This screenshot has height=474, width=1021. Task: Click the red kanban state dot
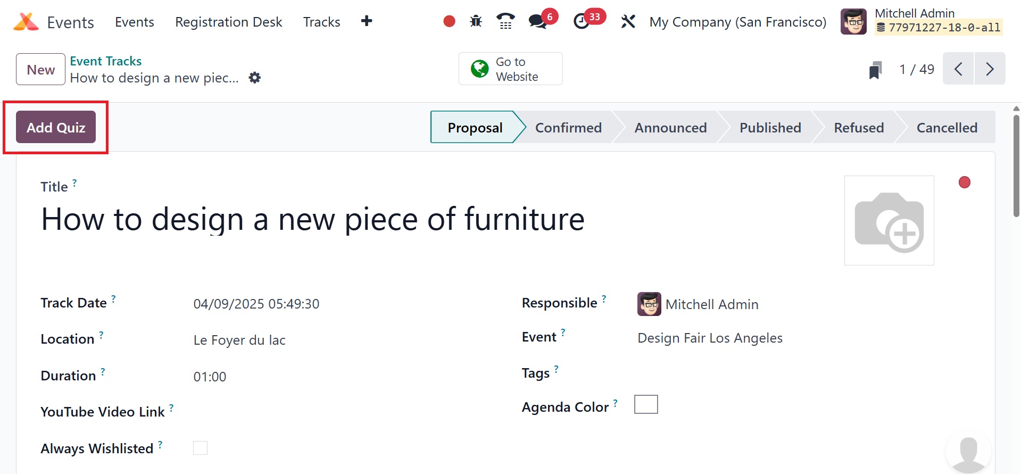tap(964, 182)
